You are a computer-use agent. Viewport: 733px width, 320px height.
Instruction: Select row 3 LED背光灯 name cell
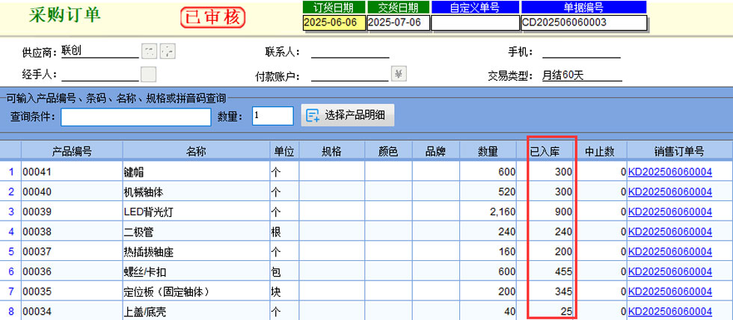click(195, 212)
